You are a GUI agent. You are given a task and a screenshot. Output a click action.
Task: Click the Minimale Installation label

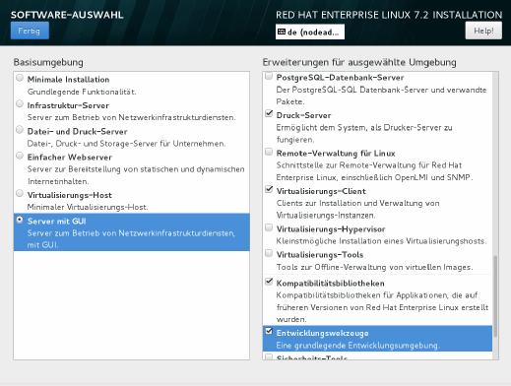point(68,80)
